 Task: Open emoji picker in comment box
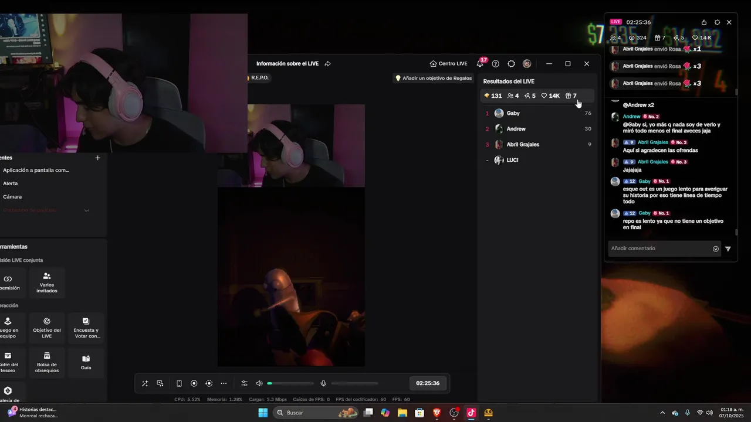716,249
